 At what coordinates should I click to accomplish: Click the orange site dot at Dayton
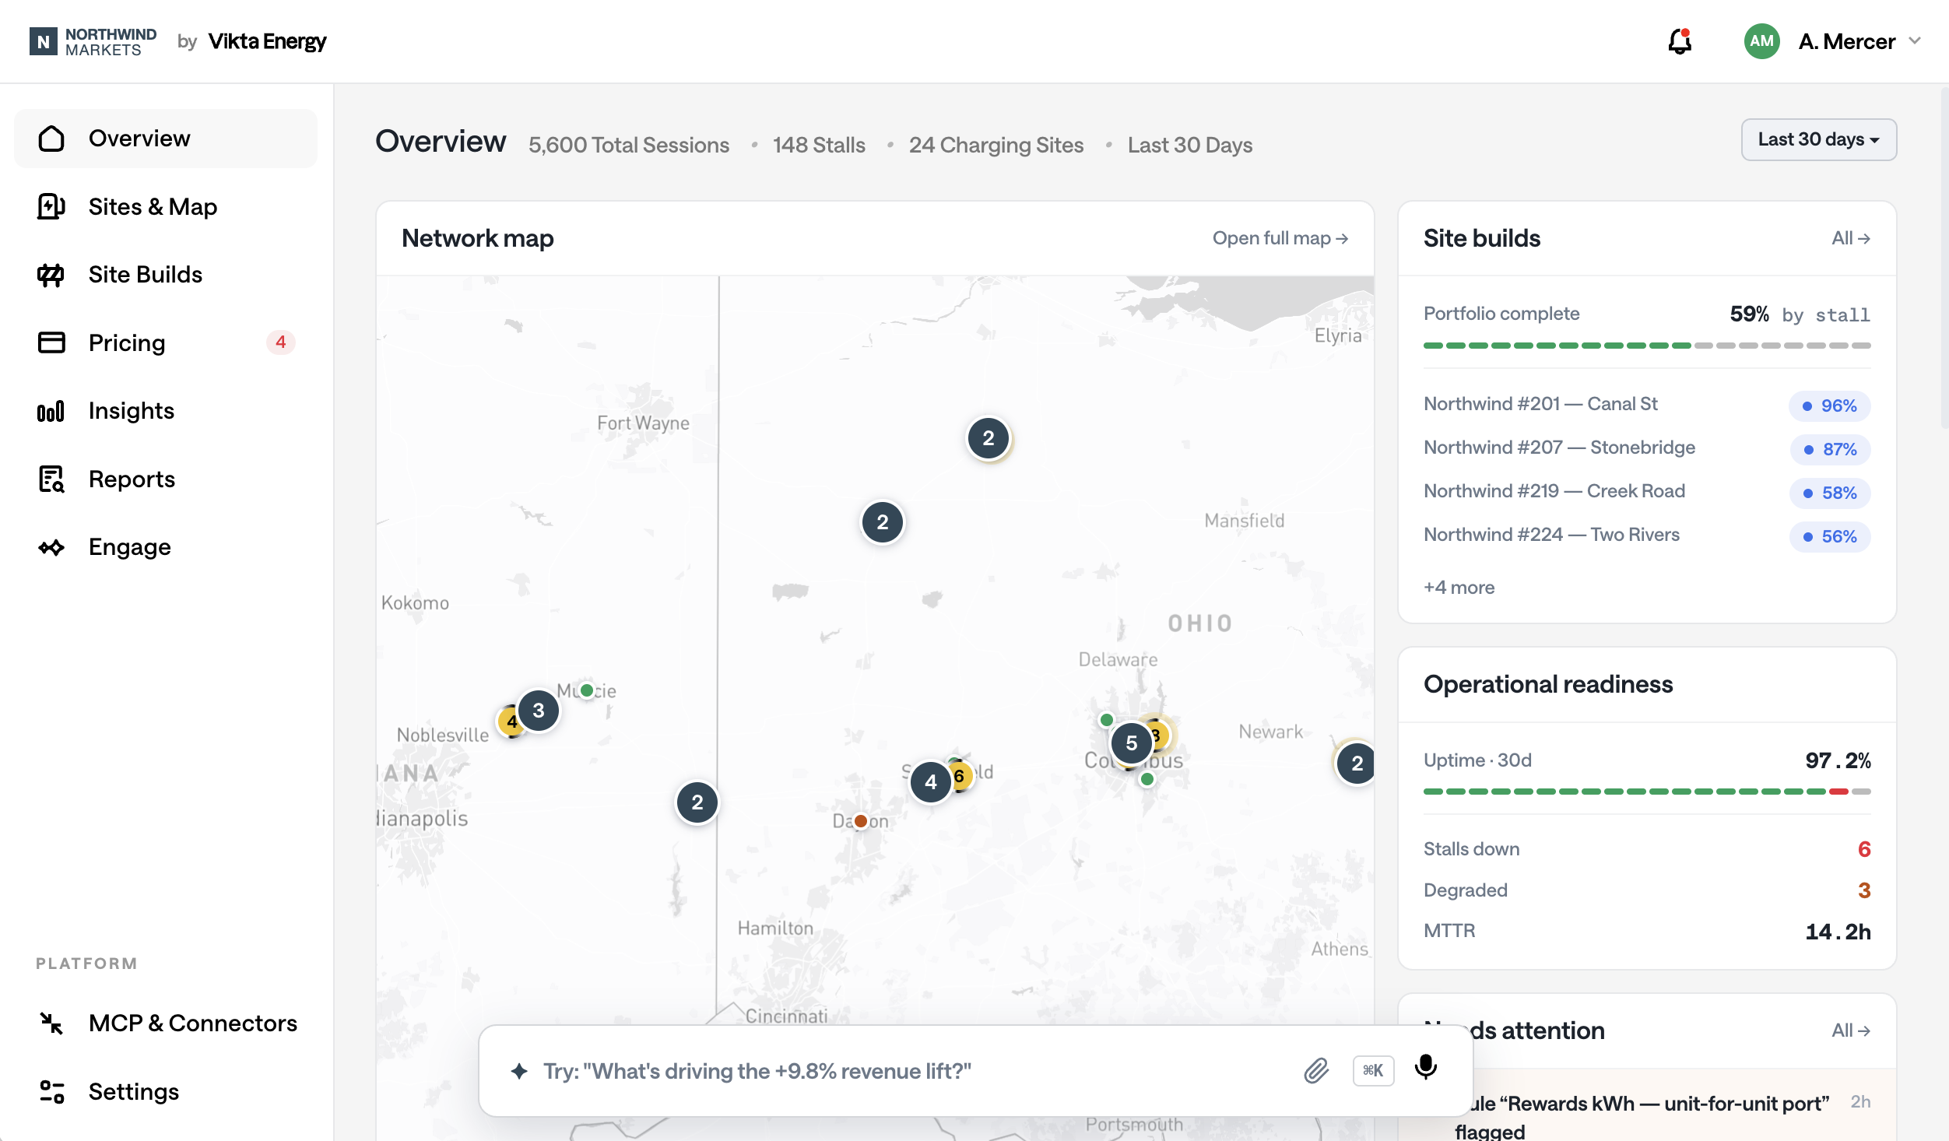pos(860,821)
